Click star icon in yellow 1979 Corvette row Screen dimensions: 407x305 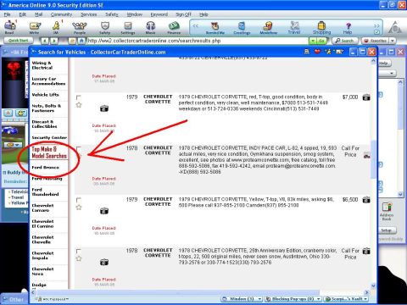pos(79,208)
